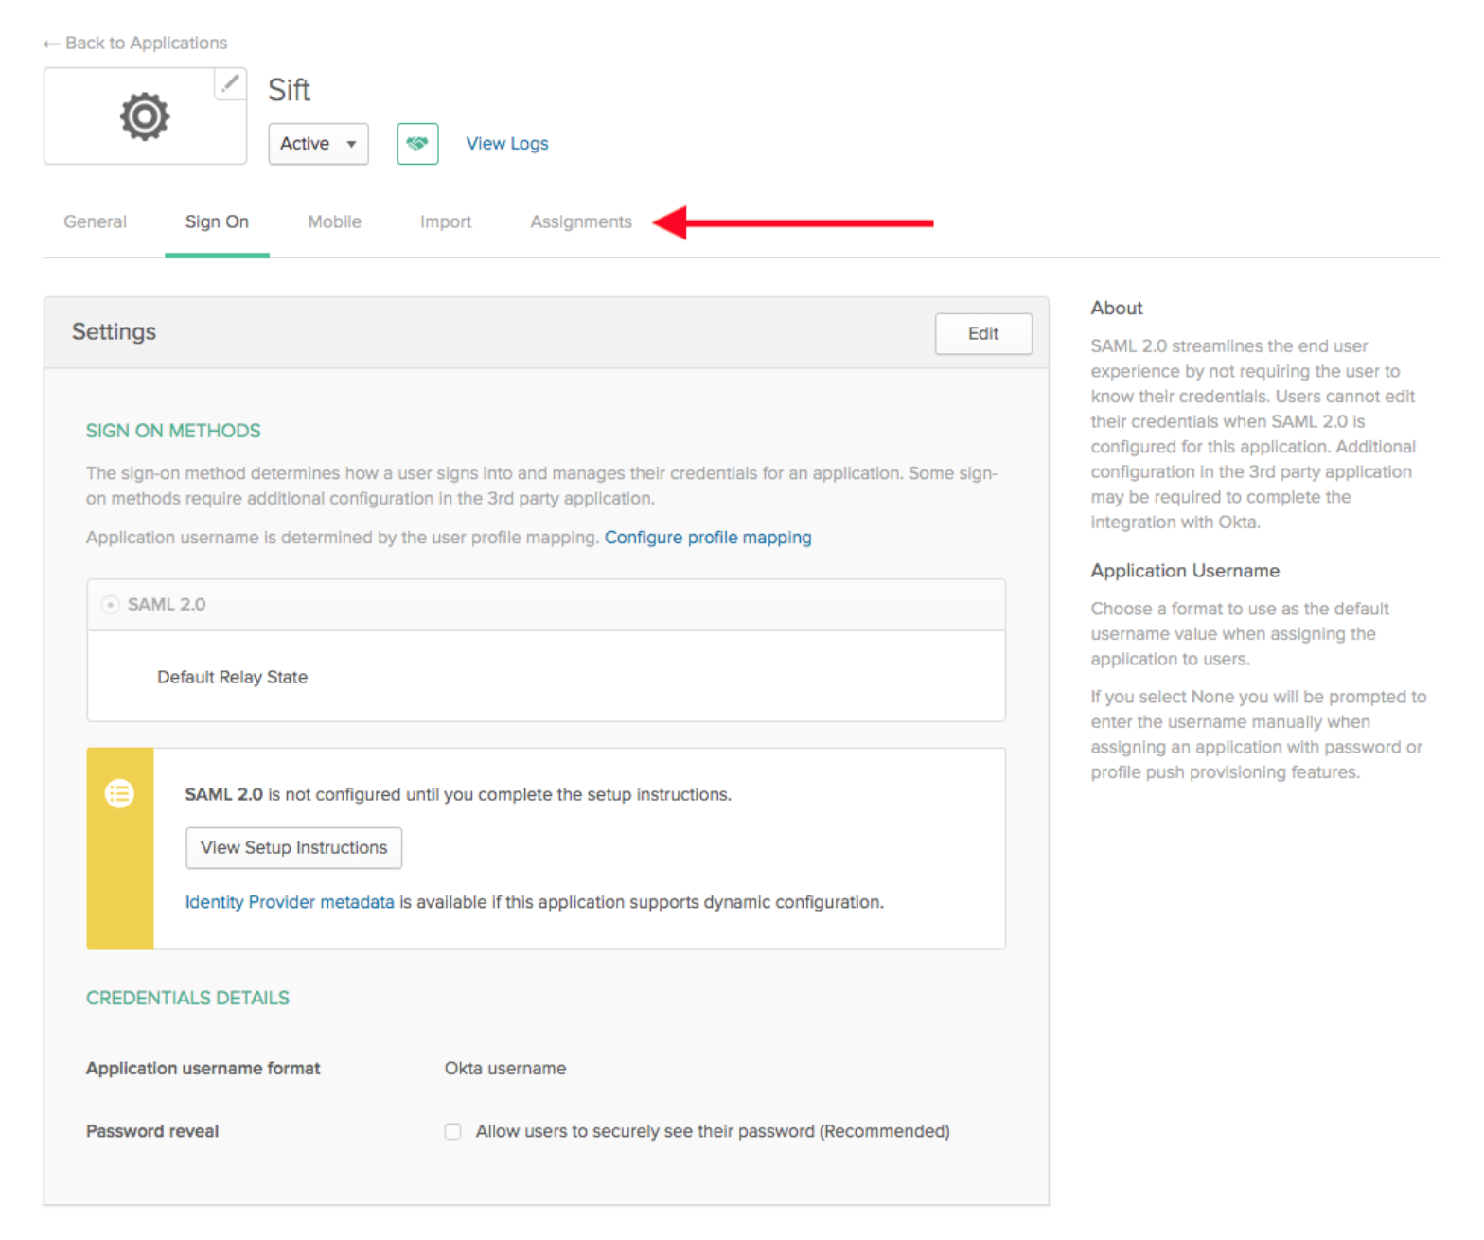Click the 'Settings' panel heading
This screenshot has width=1484, height=1240.
click(x=114, y=331)
